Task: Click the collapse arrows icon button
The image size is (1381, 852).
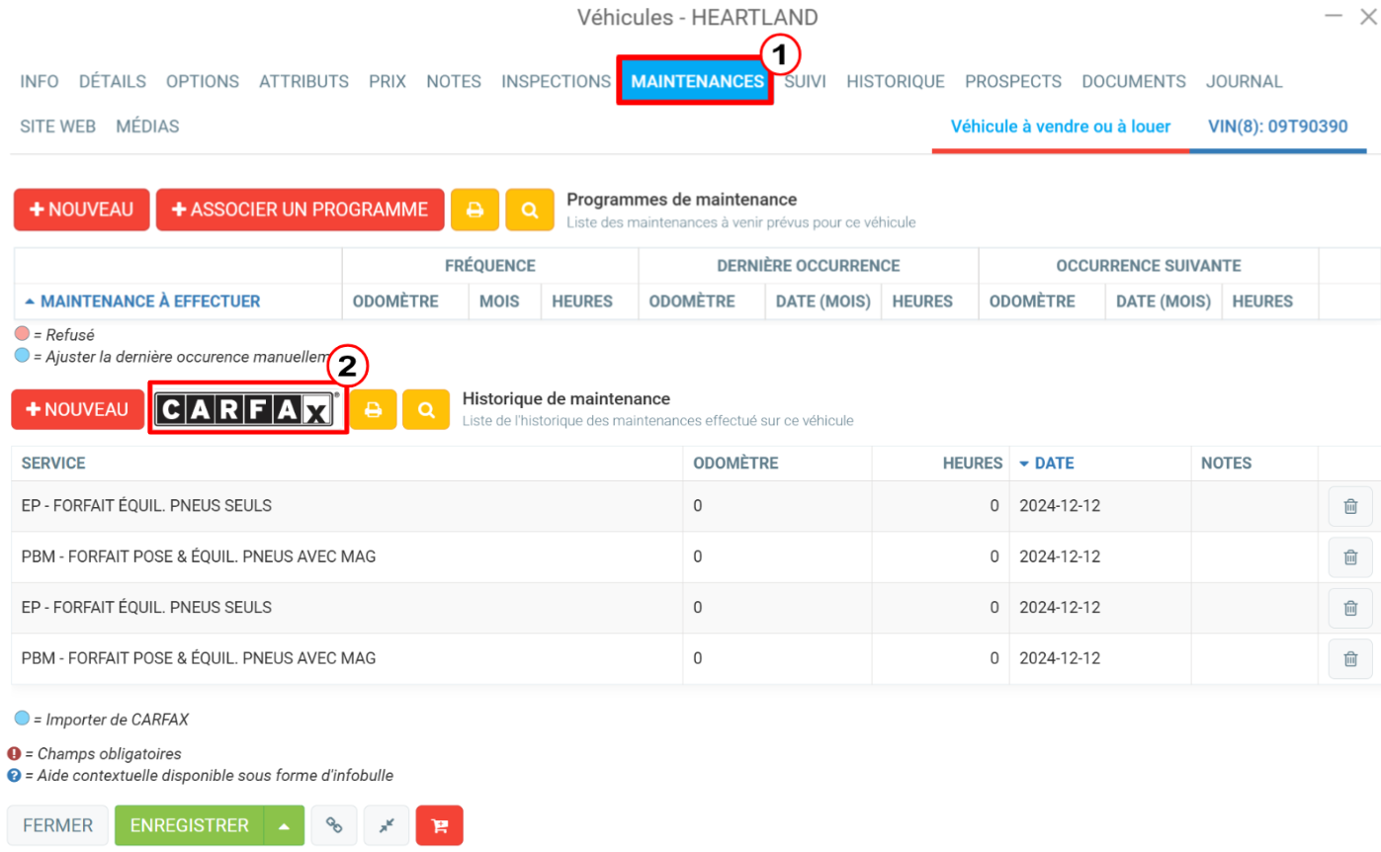Action: [387, 825]
